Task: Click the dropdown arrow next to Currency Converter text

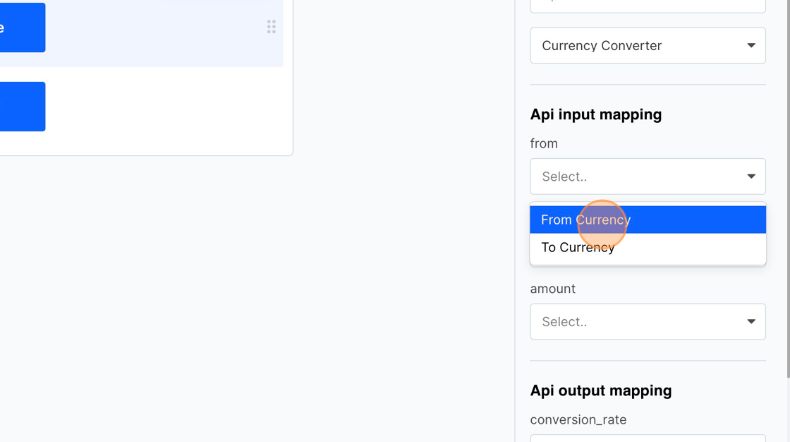Action: pos(750,45)
